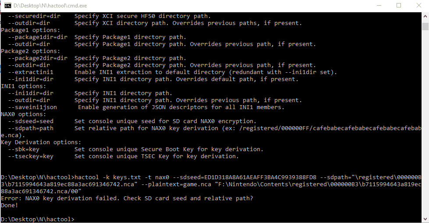Click the window title bar text
The width and height of the screenshot is (429, 223).
pyautogui.click(x=50, y=5)
